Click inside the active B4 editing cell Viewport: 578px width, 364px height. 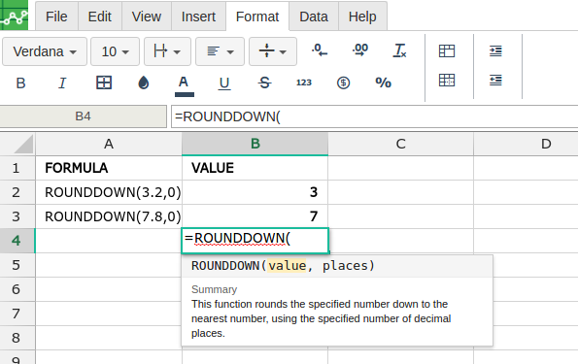[x=255, y=241]
